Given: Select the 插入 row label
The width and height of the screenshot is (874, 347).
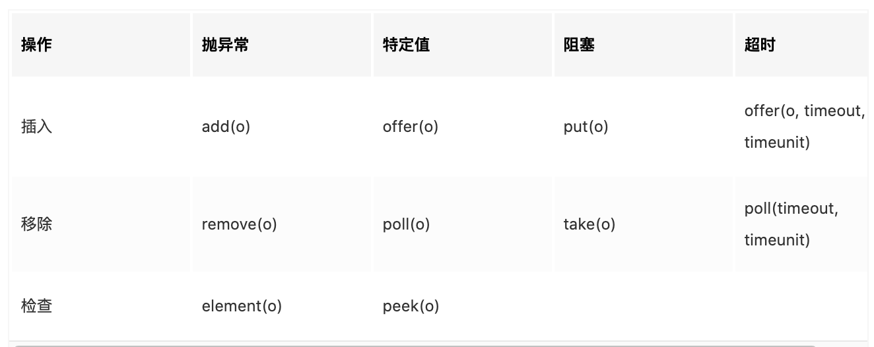Looking at the screenshot, I should [x=37, y=127].
